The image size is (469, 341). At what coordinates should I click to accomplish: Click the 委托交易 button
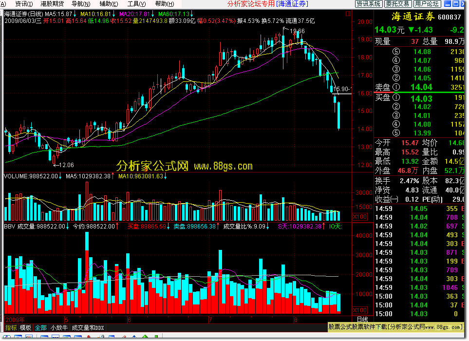click(397, 4)
